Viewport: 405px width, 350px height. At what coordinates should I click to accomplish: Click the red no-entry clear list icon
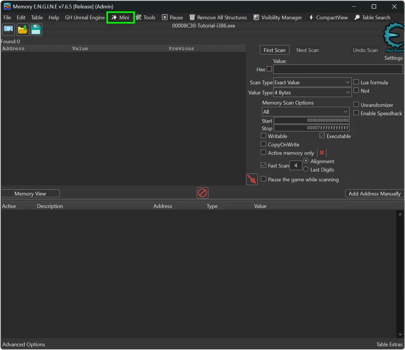click(202, 193)
